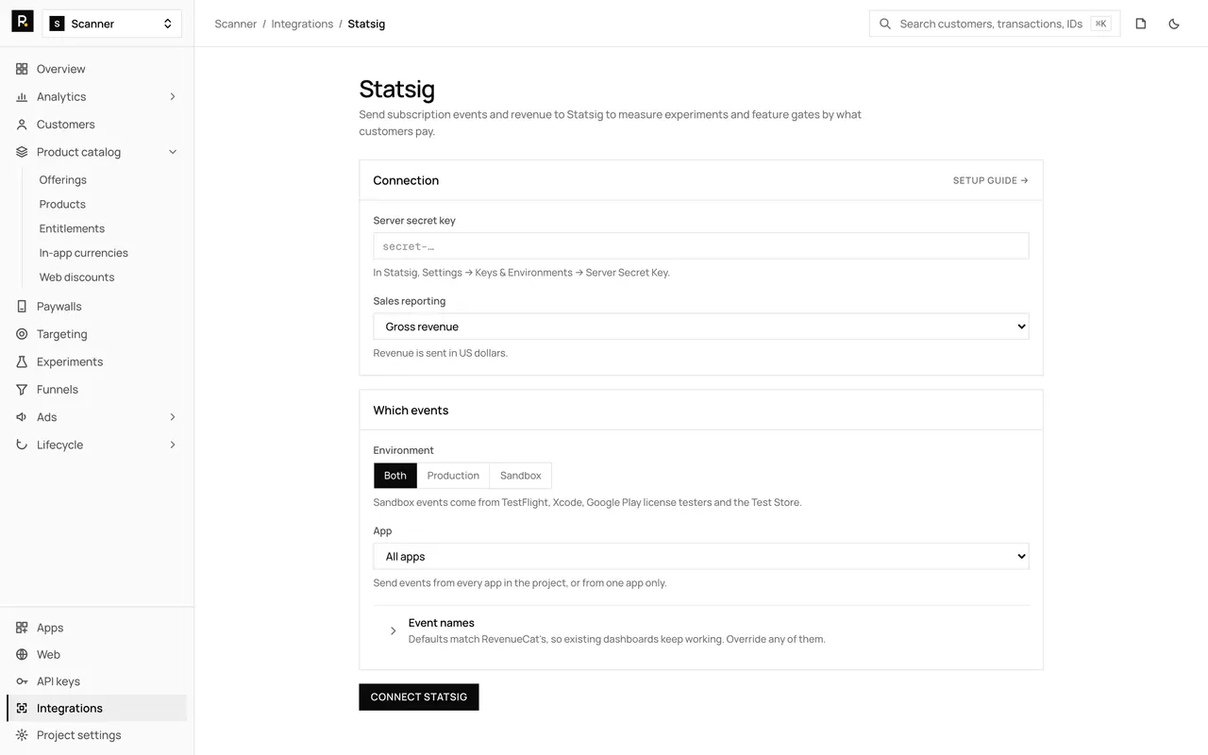Image resolution: width=1208 pixels, height=755 pixels.
Task: Click the Paywalls phone icon
Action: [22, 307]
